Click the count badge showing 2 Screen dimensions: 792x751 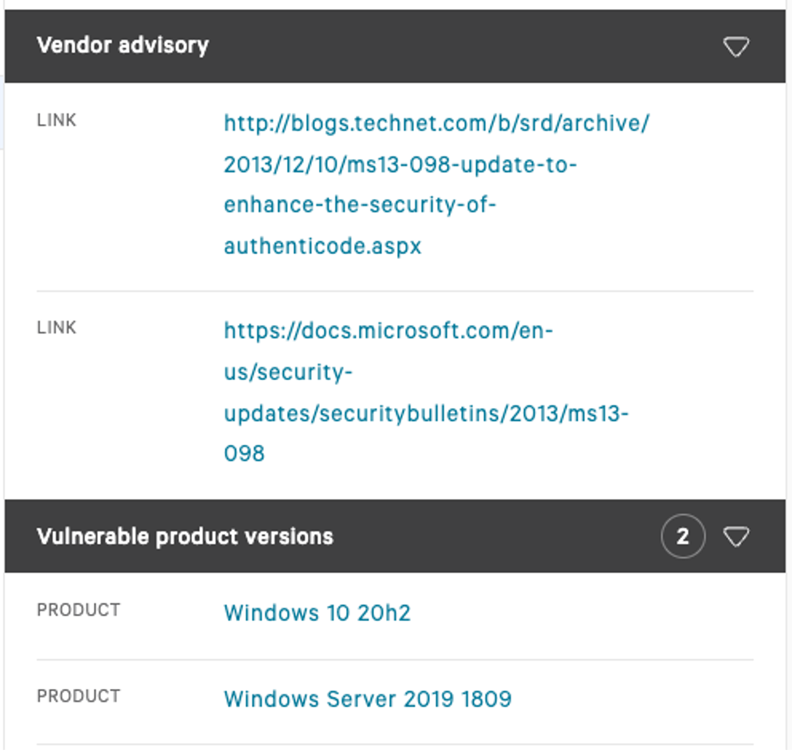tap(683, 536)
